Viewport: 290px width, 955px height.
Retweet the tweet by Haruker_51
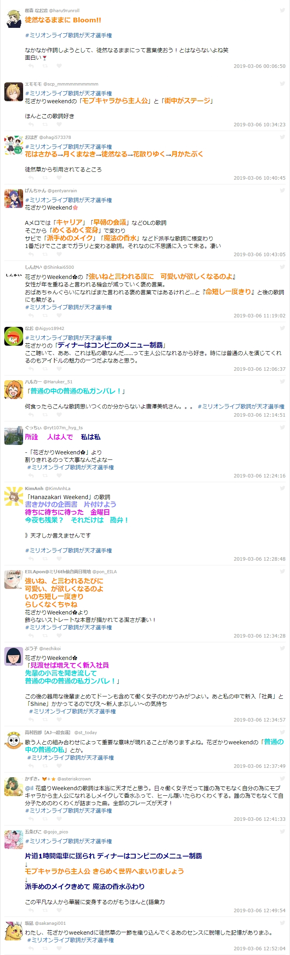pos(45,415)
